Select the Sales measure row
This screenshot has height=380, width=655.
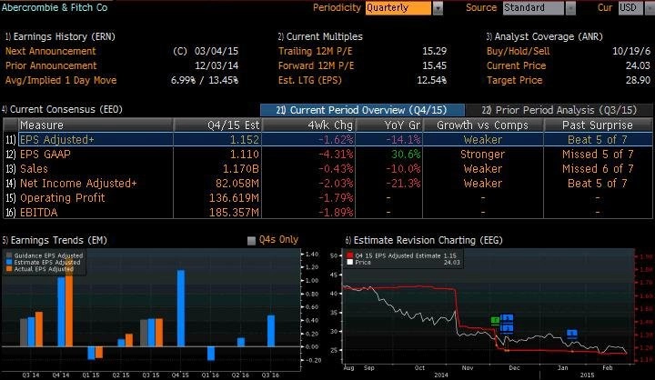tap(327, 169)
